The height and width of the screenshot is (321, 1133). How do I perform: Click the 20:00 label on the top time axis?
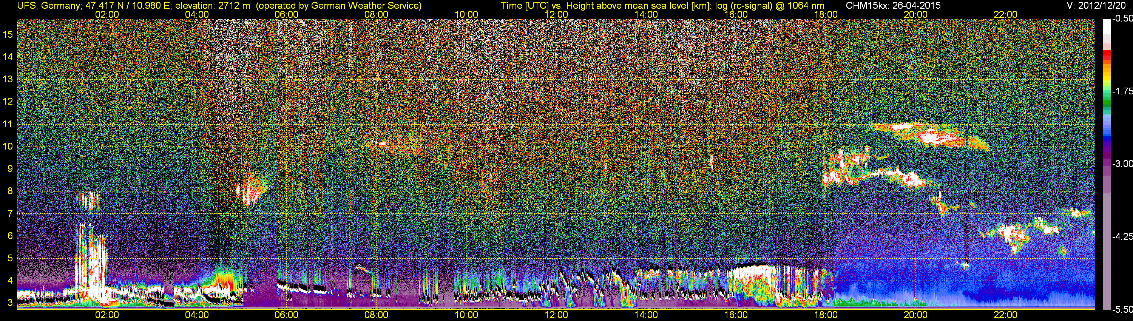[x=916, y=14]
